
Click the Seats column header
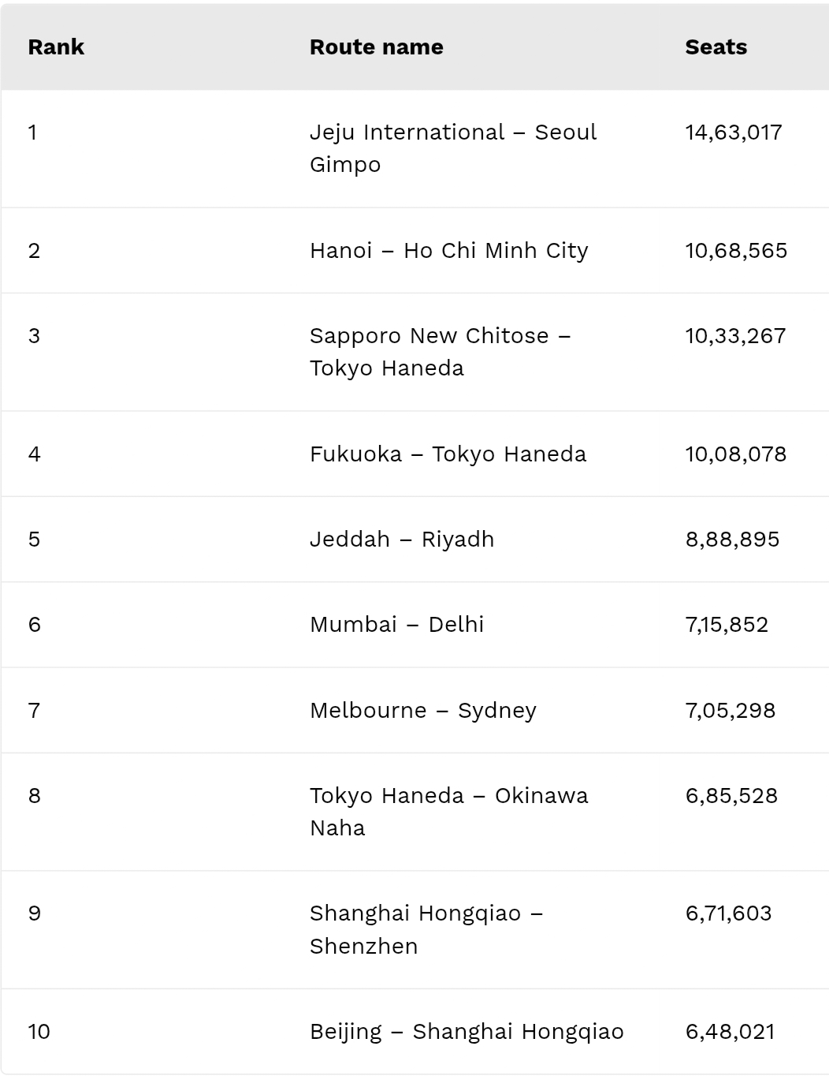click(x=716, y=47)
